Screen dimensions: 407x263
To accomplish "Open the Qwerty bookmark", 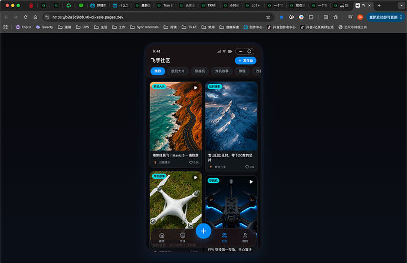I will [44, 27].
